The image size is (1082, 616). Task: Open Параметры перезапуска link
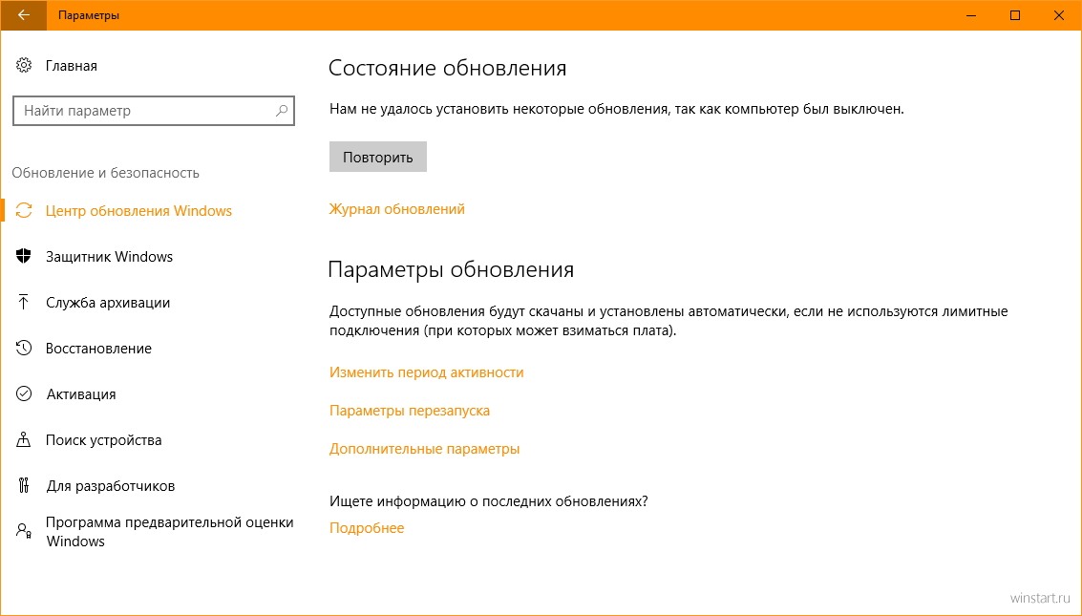point(409,411)
